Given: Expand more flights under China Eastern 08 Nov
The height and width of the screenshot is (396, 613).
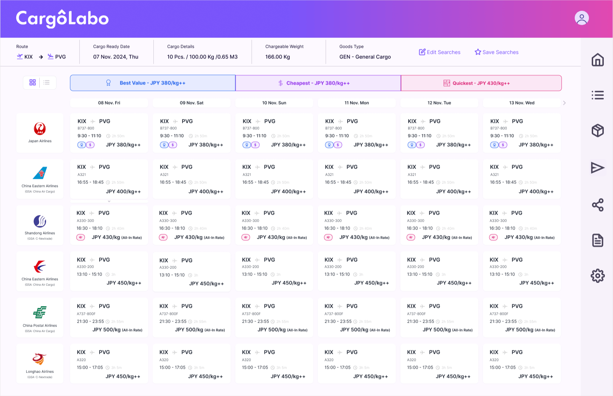Looking at the screenshot, I should click(109, 201).
